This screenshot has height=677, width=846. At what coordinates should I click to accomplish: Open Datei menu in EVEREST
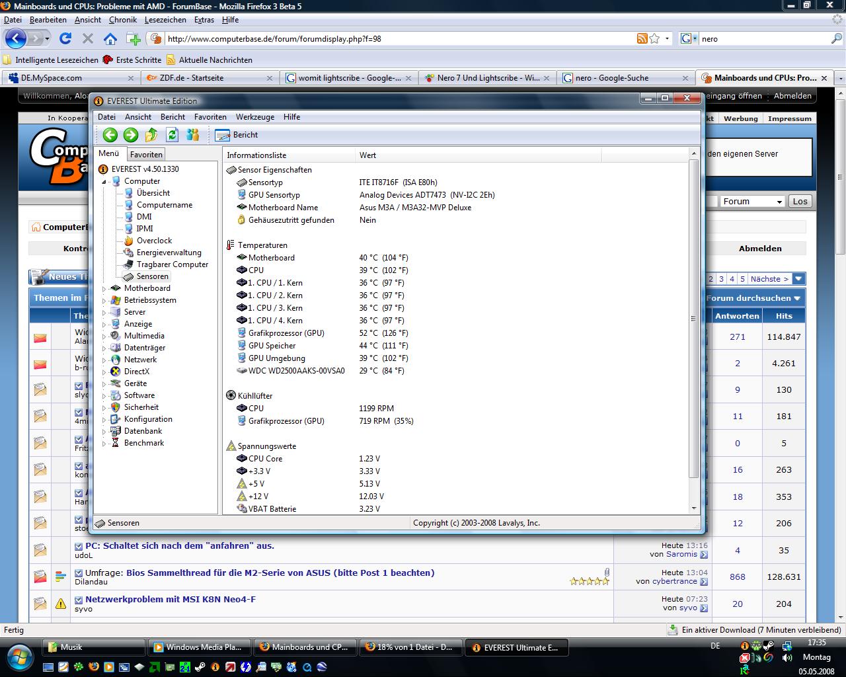tap(106, 117)
